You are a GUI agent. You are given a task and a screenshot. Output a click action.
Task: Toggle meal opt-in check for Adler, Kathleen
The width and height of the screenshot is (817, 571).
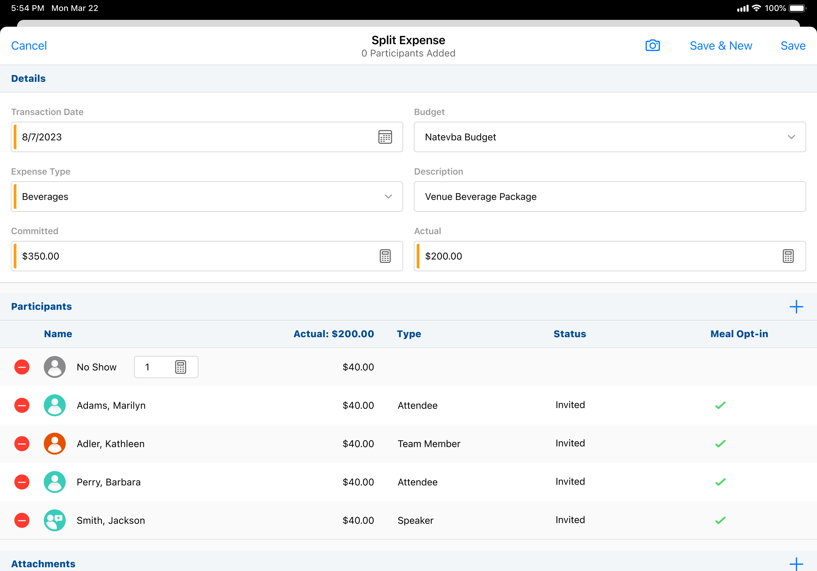click(720, 444)
